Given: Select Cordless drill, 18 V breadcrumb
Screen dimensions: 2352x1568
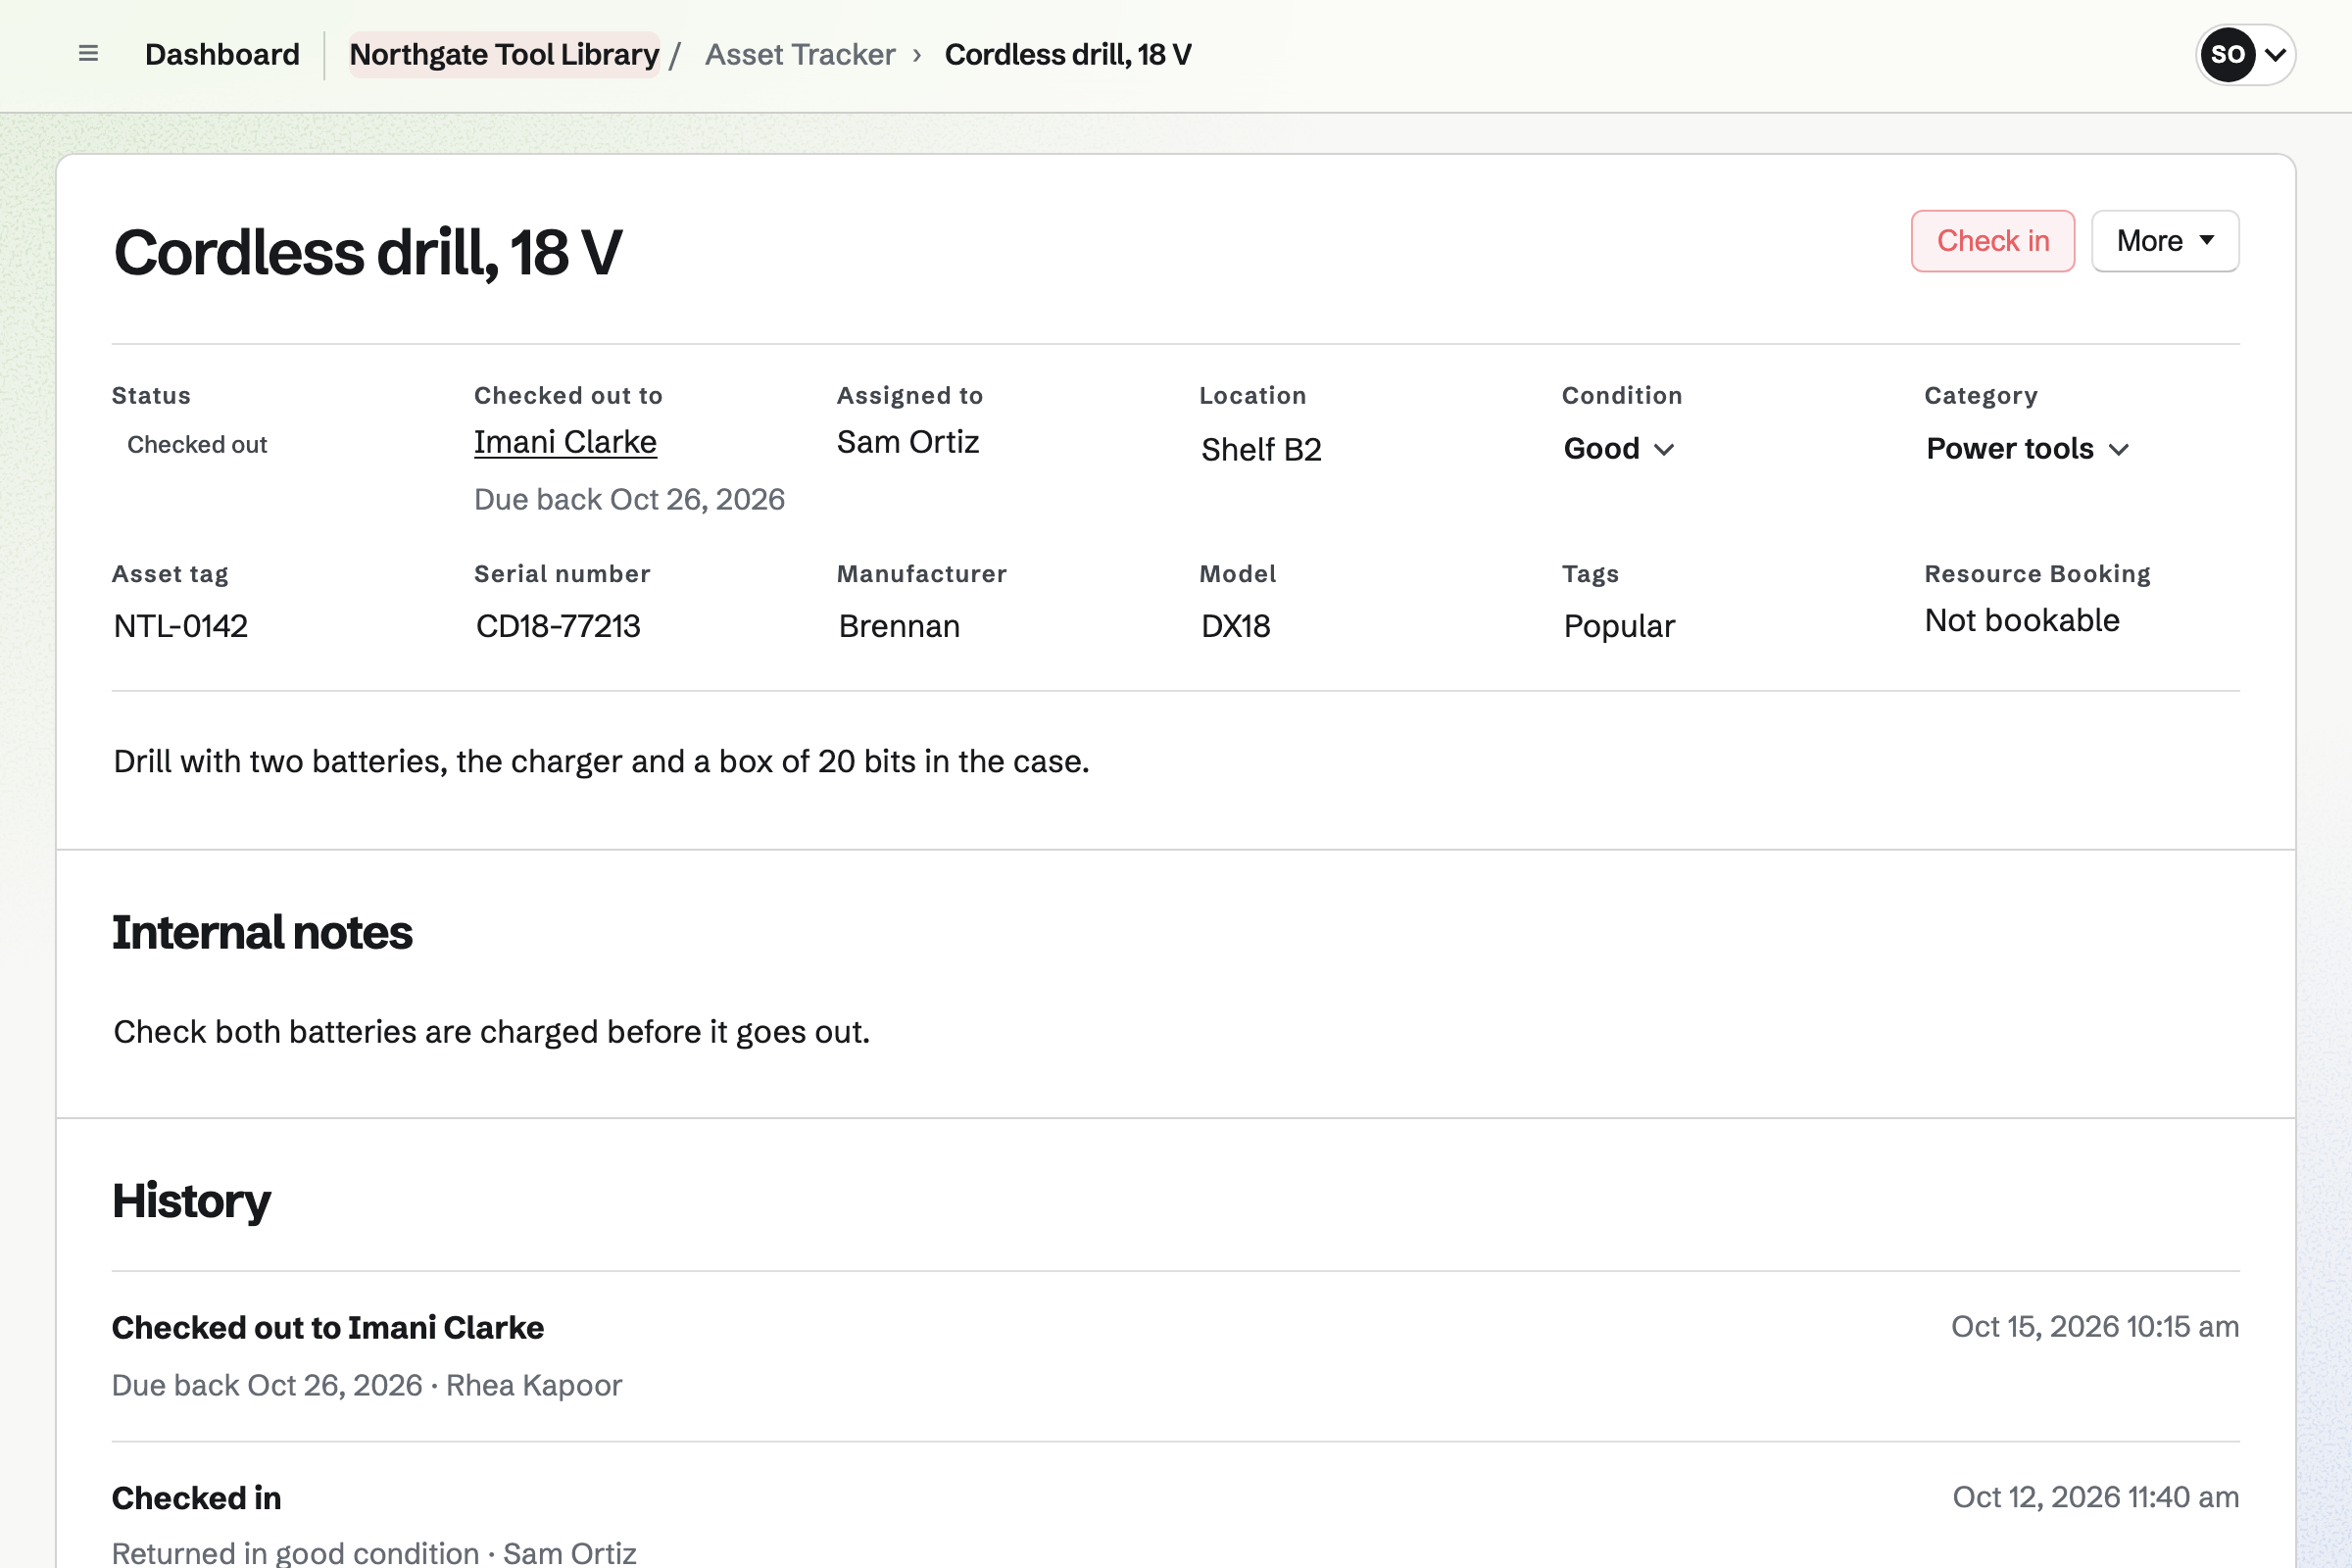Looking at the screenshot, I should (x=1068, y=54).
